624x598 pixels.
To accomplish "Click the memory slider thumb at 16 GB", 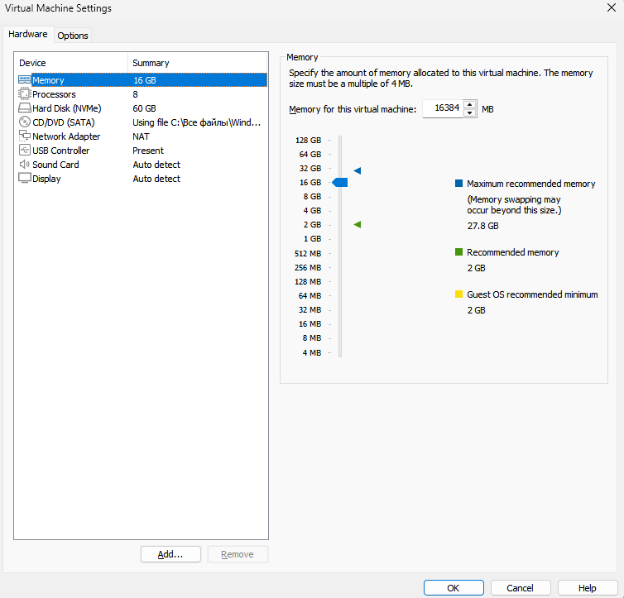I will click(340, 183).
